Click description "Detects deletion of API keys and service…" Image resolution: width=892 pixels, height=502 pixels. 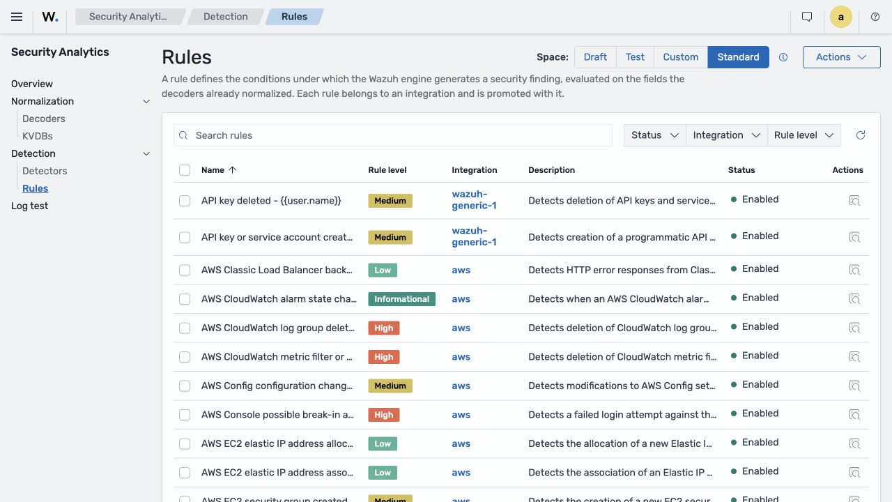click(622, 201)
